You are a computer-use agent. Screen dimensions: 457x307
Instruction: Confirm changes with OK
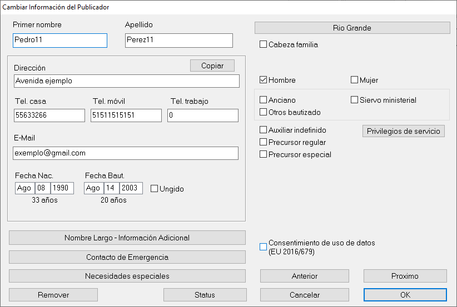click(405, 295)
